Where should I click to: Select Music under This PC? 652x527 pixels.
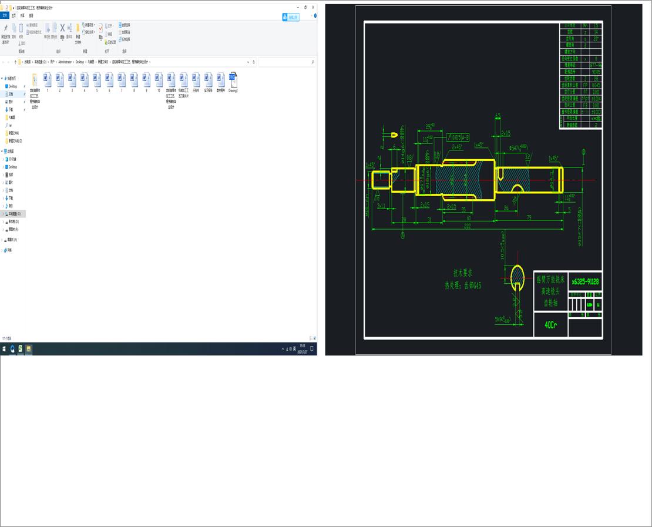11,206
